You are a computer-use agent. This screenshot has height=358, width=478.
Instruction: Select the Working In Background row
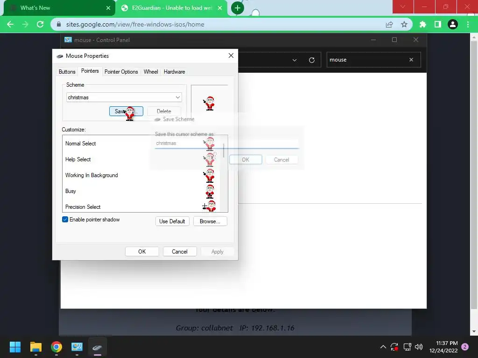[141, 175]
